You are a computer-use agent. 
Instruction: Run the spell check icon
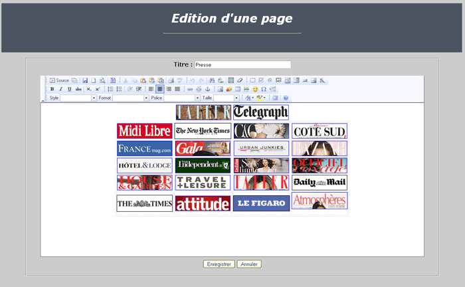(x=180, y=80)
